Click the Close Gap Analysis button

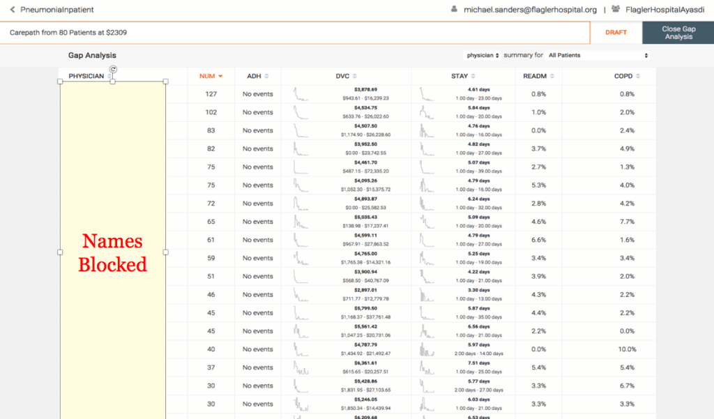pyautogui.click(x=678, y=33)
